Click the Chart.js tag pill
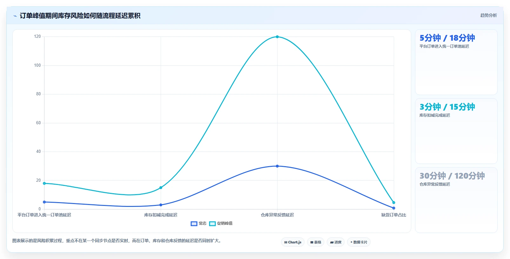This screenshot has width=510, height=259. (x=293, y=242)
